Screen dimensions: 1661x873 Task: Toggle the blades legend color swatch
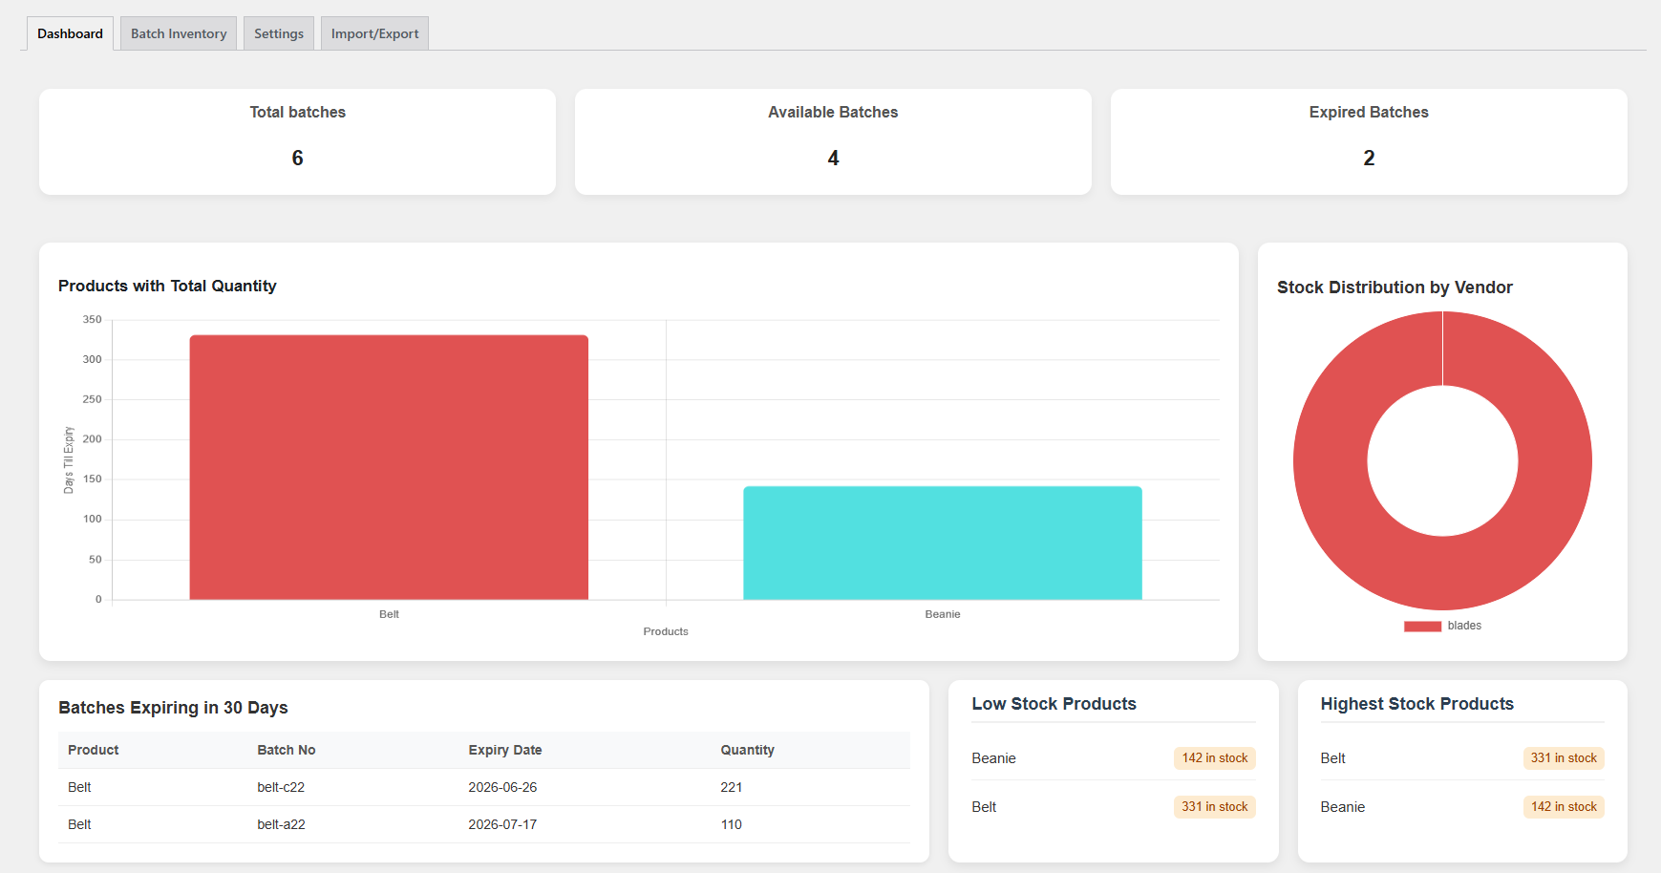[x=1422, y=627]
